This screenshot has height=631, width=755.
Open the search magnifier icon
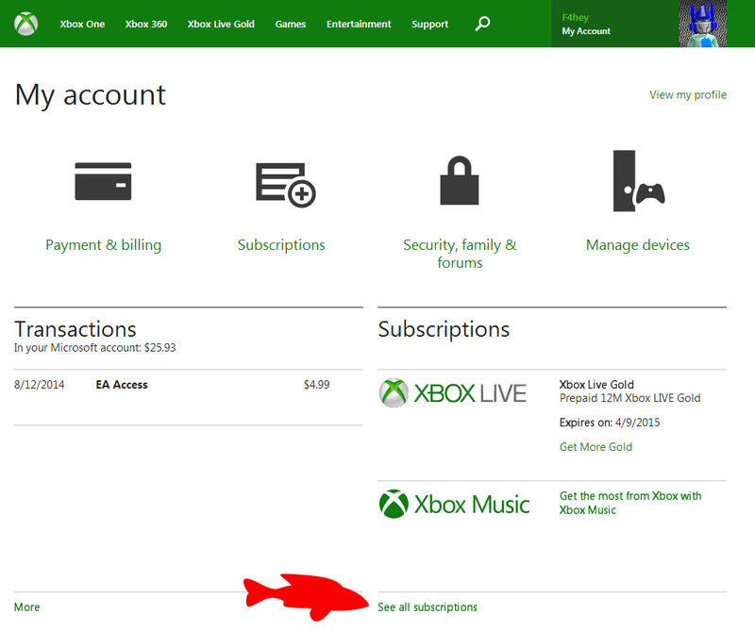click(x=482, y=24)
